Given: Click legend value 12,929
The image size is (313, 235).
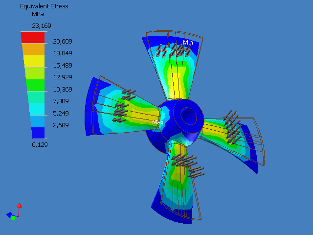Looking at the screenshot, I should pos(63,77).
